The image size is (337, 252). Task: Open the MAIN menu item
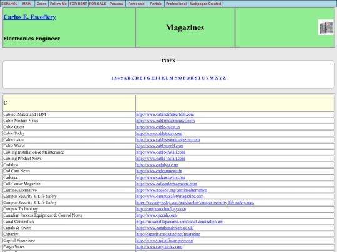tap(27, 4)
